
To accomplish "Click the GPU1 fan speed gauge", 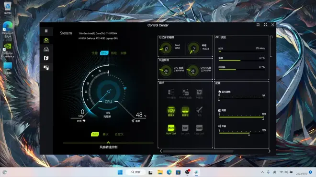I will pos(192,71).
